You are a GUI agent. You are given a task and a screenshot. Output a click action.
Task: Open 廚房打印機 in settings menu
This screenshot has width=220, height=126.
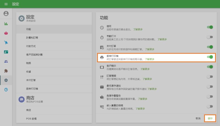pos(54,89)
